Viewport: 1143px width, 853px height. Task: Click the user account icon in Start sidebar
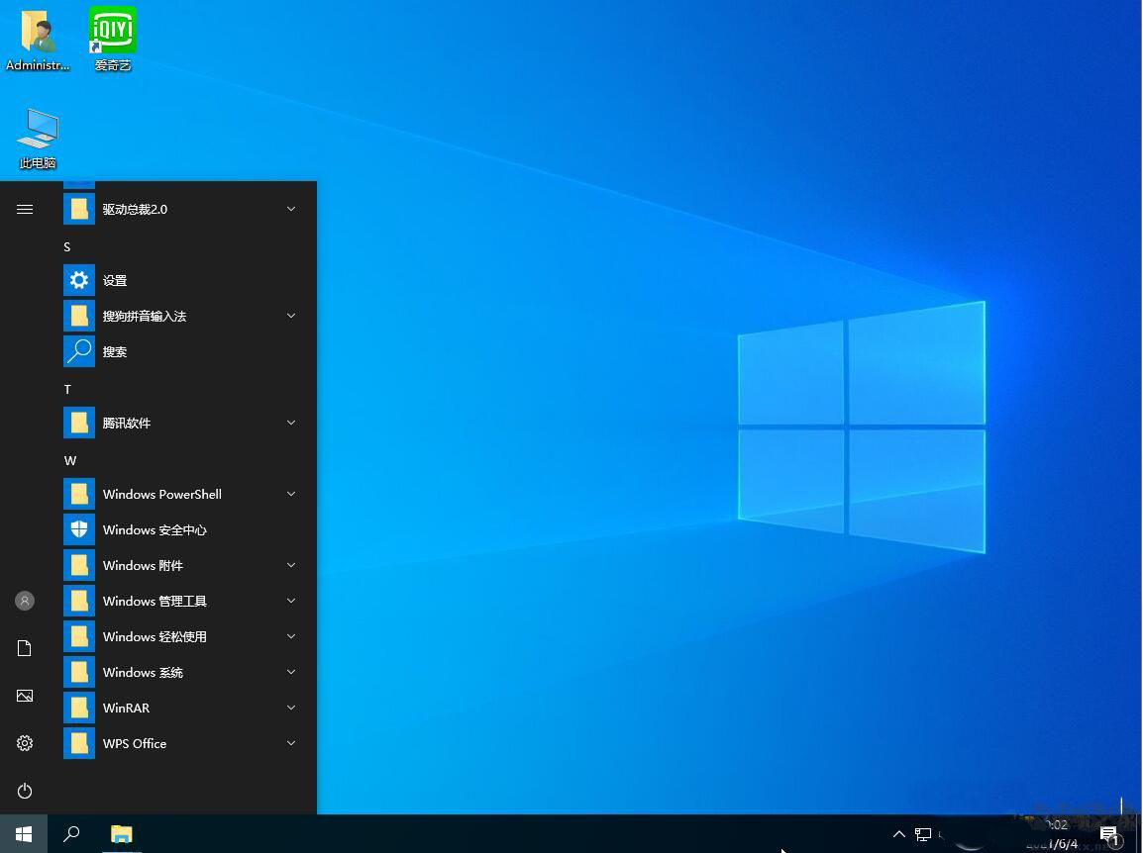tap(24, 601)
